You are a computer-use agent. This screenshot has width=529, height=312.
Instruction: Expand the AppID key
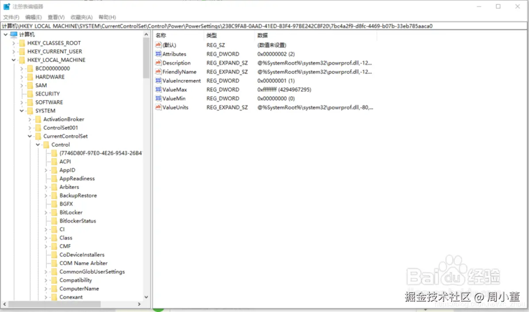tap(46, 170)
